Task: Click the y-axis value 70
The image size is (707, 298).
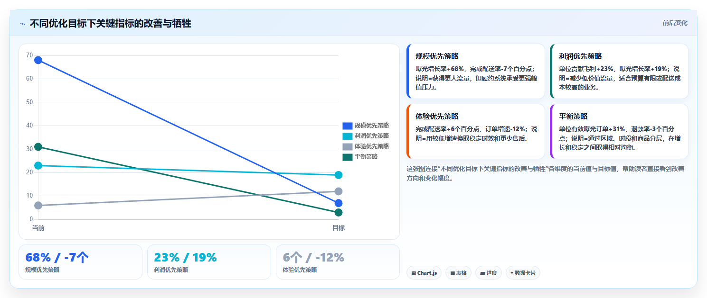Action: pyautogui.click(x=29, y=55)
